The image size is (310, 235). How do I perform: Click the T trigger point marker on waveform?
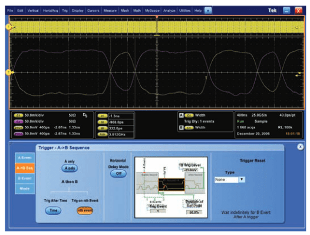click(206, 78)
